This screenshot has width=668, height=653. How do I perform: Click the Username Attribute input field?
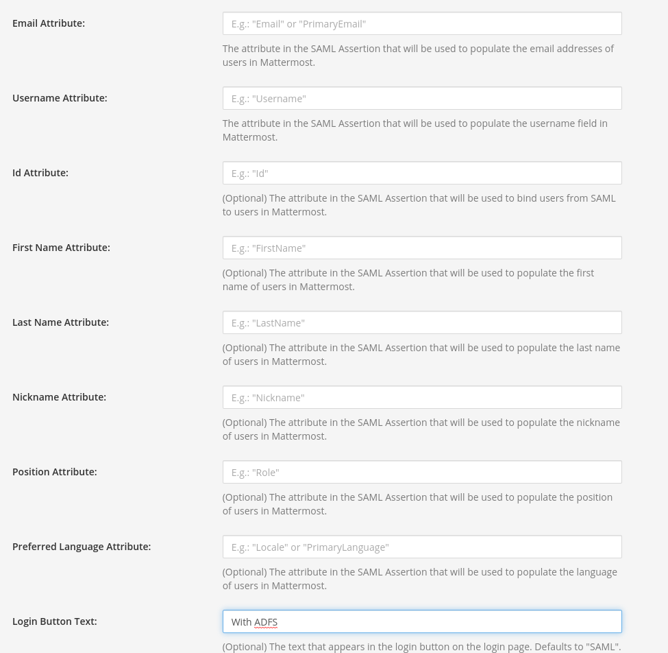pos(422,98)
